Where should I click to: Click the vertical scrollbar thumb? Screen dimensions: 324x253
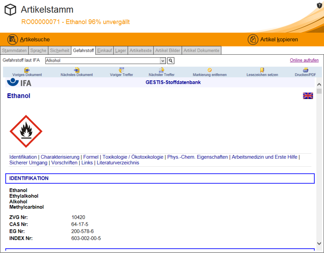coord(319,91)
